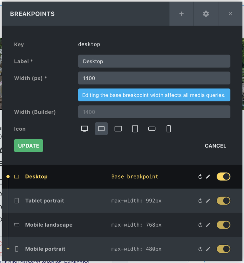
Task: Choose the mobile portrait icon option
Action: 168,128
